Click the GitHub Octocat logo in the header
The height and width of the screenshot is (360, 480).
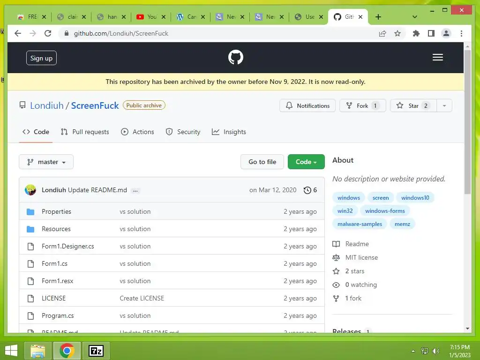pos(235,57)
